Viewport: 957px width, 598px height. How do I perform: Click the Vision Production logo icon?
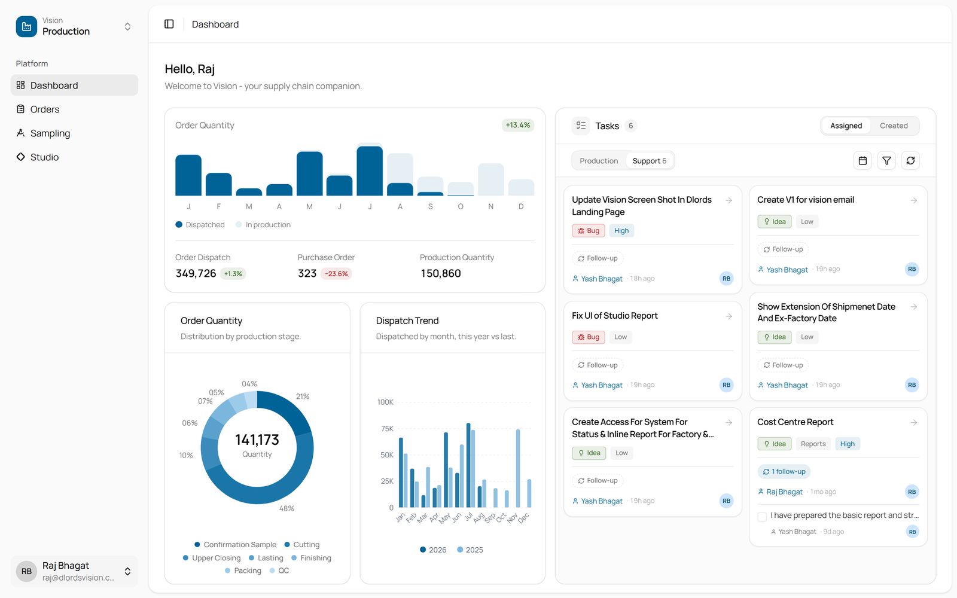[x=26, y=26]
